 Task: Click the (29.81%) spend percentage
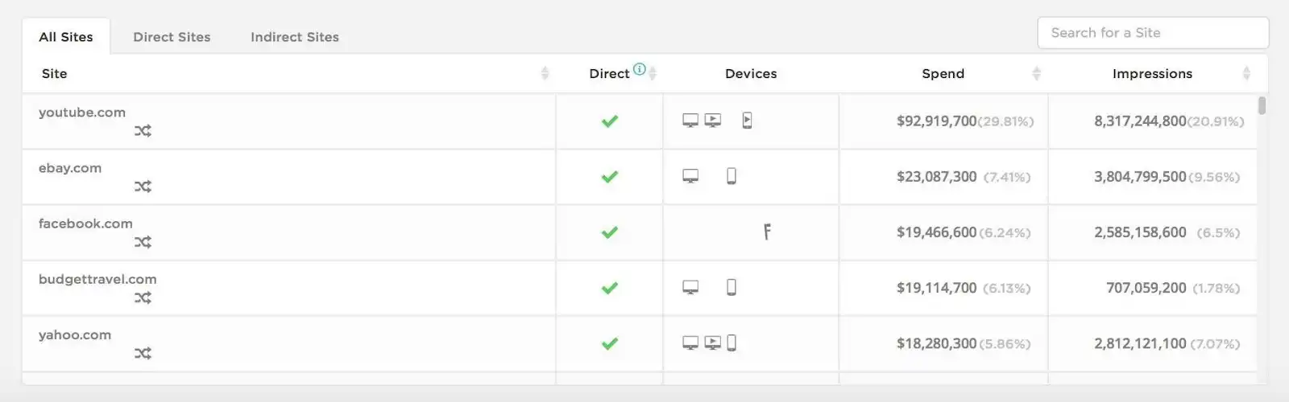(x=1005, y=121)
